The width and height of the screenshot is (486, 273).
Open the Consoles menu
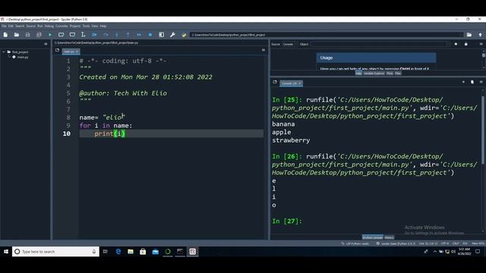coord(62,26)
